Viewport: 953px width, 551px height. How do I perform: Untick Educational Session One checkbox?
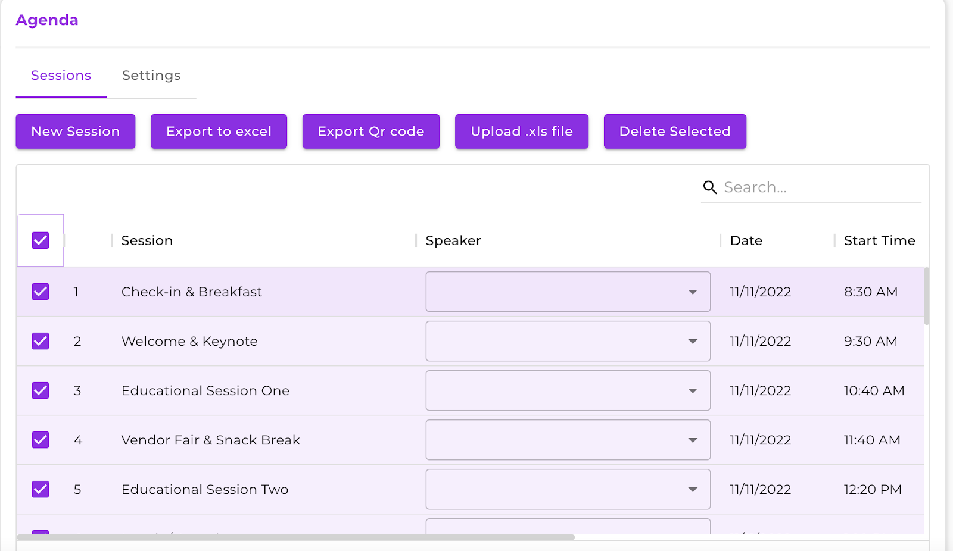41,390
